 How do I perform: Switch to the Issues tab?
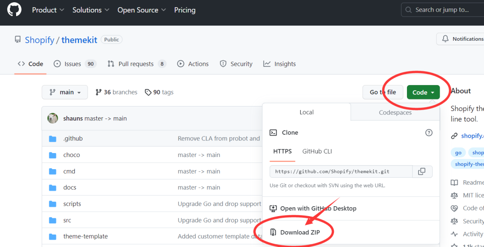(x=75, y=64)
